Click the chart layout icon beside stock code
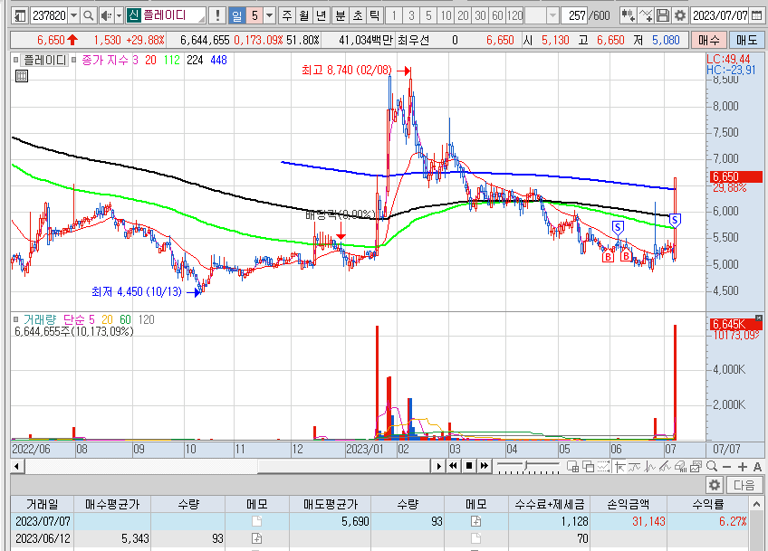Viewport: 768px width, 551px height. click(x=20, y=15)
